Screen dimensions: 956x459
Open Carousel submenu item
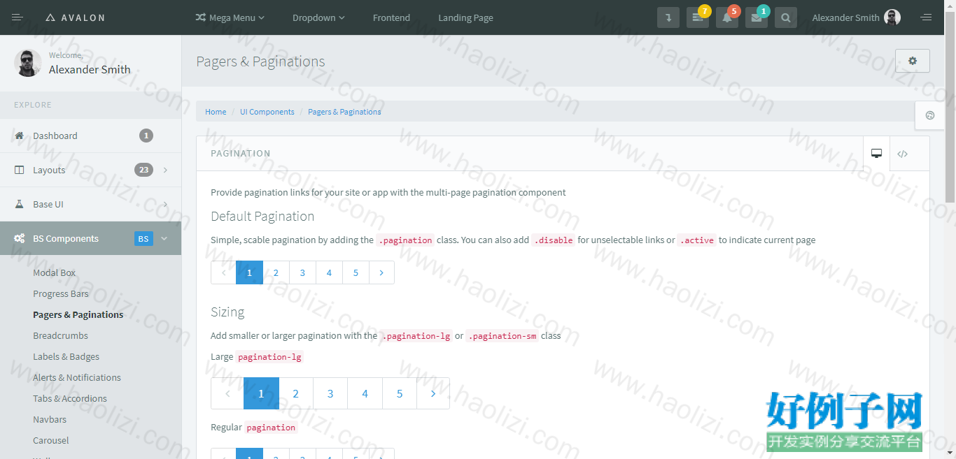pos(51,440)
